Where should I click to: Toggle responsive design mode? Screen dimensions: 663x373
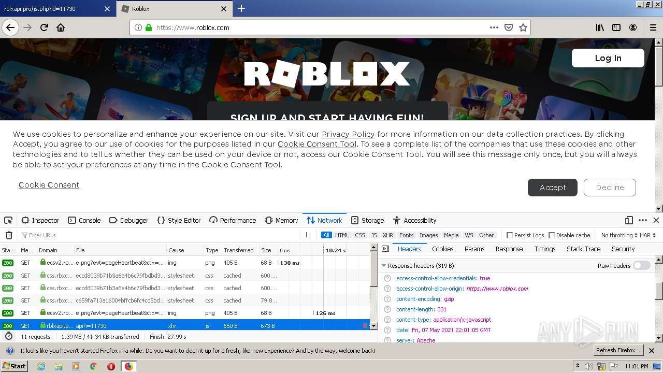(629, 220)
